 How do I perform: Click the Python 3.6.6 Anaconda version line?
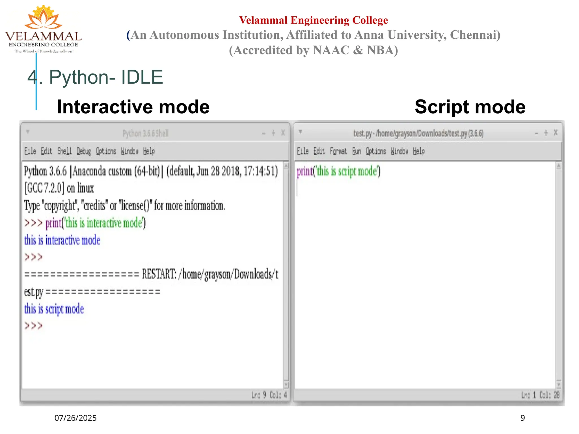pyautogui.click(x=151, y=171)
